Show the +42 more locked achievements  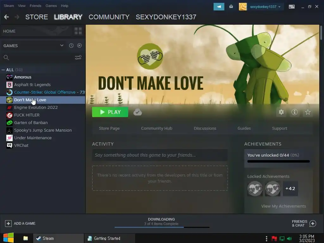tap(290, 189)
